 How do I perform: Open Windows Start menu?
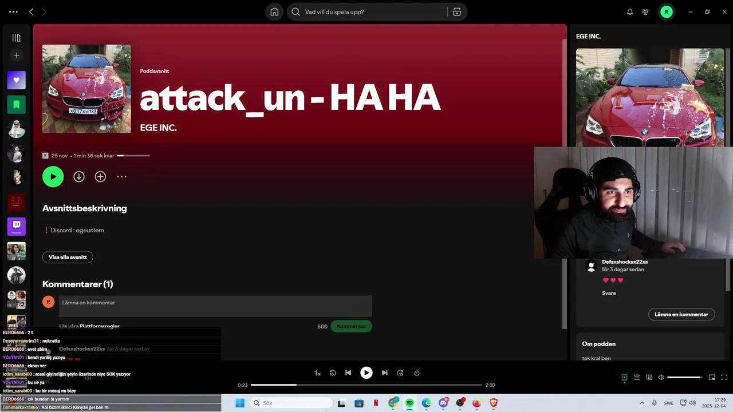point(240,403)
